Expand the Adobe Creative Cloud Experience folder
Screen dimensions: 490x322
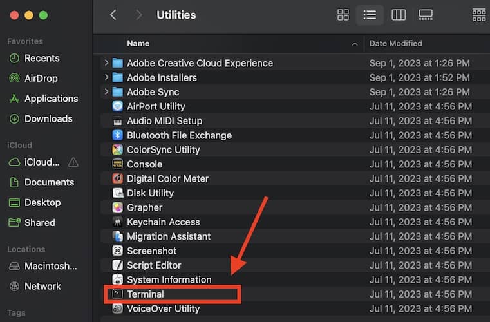pyautogui.click(x=106, y=63)
